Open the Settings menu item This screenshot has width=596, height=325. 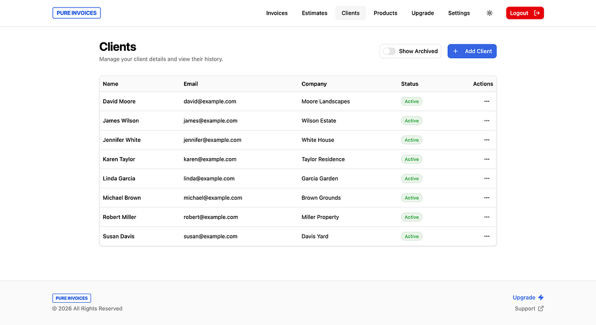click(x=459, y=12)
